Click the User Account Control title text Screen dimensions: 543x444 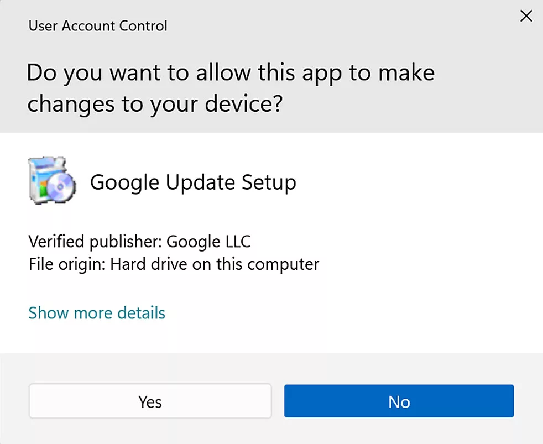pyautogui.click(x=97, y=25)
